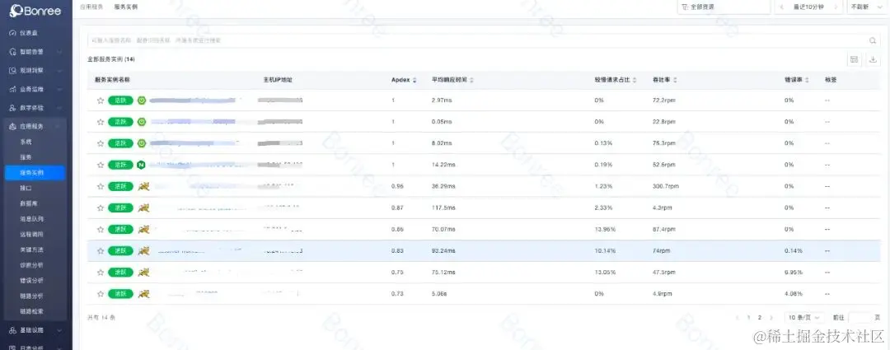The image size is (890, 350).
Task: Click the search magnifier icon in search bar
Action: [x=873, y=41]
